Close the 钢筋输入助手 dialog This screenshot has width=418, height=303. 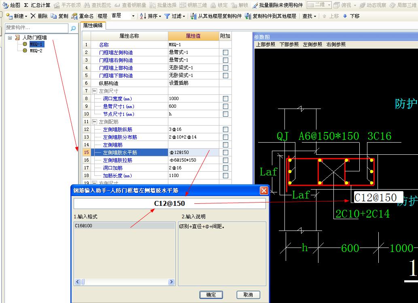(x=264, y=191)
